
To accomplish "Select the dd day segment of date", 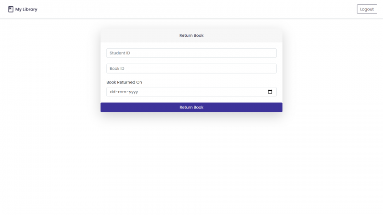I will 113,92.
